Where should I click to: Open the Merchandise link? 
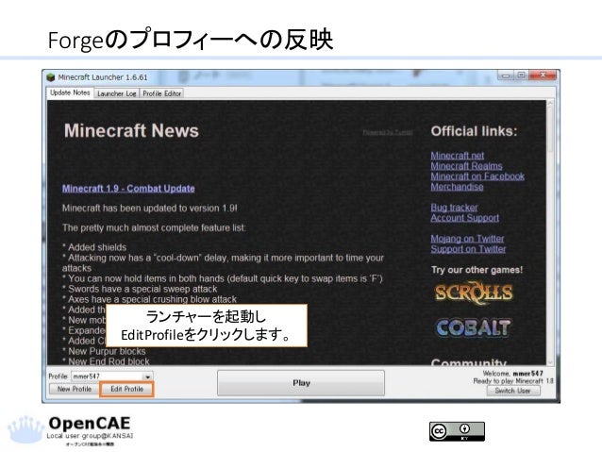click(457, 187)
